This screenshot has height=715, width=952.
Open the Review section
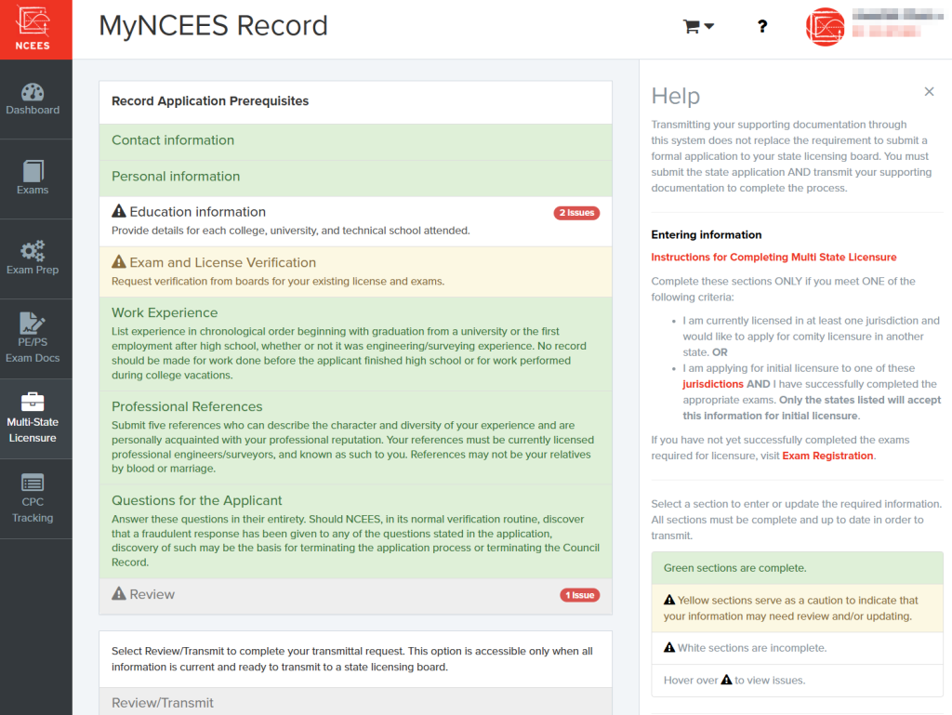356,596
